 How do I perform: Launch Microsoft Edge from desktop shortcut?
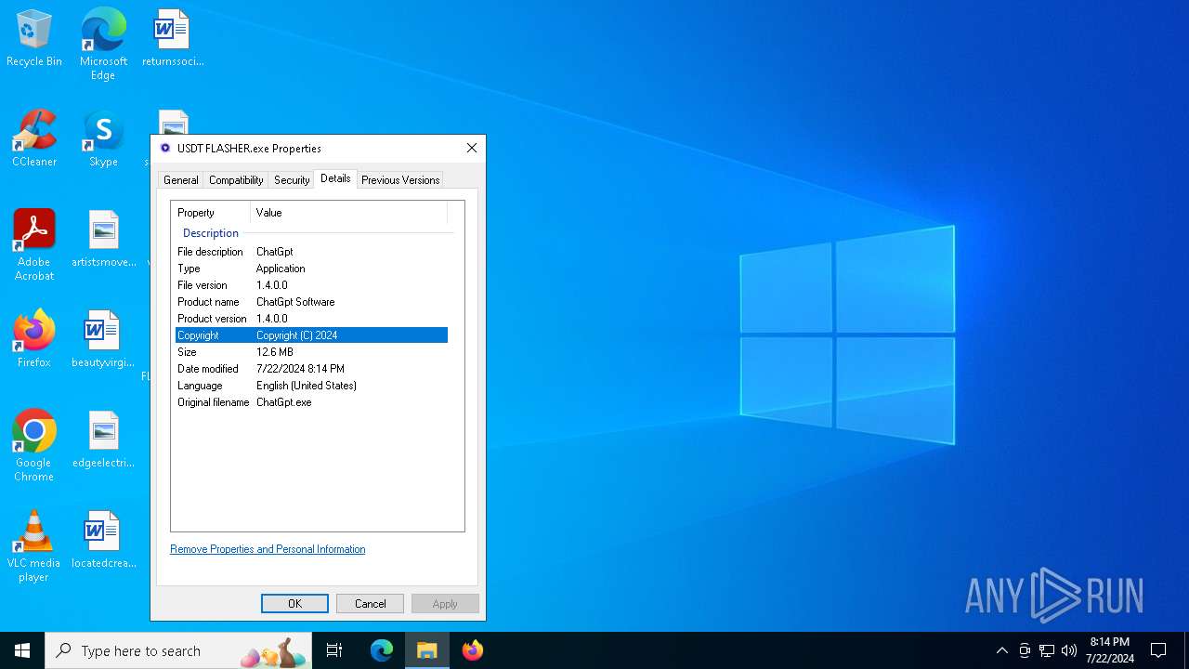[103, 44]
